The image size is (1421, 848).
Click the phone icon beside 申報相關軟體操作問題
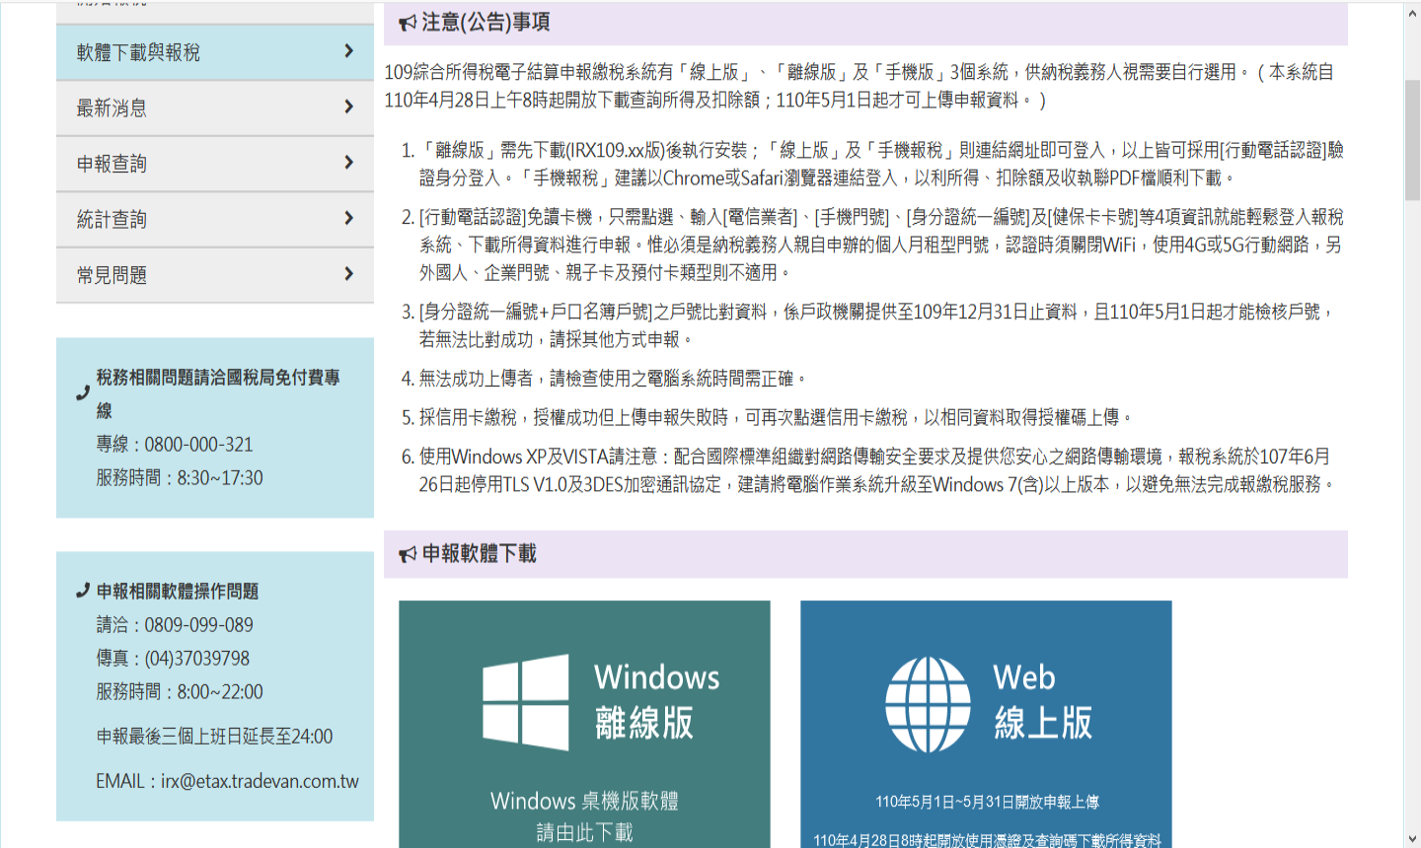point(83,591)
